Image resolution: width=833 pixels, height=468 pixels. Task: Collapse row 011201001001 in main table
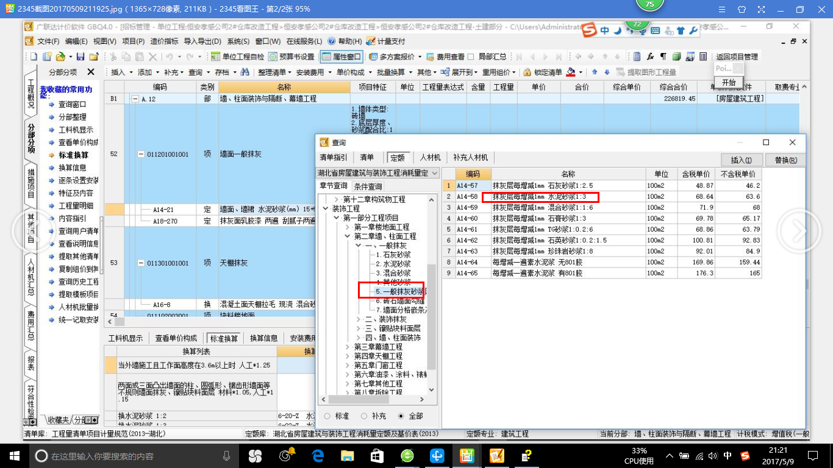[141, 154]
